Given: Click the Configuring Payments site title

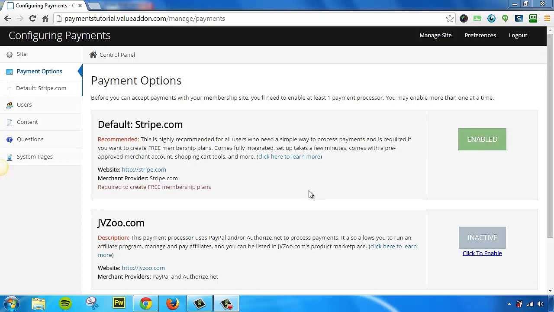Looking at the screenshot, I should click(x=60, y=36).
